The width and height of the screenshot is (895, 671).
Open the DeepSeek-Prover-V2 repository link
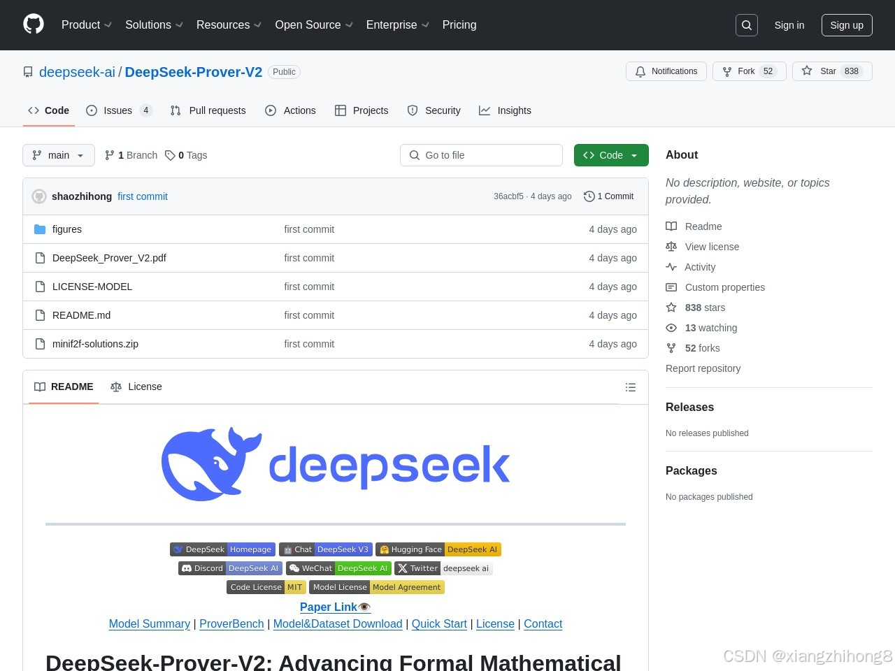[x=194, y=72]
